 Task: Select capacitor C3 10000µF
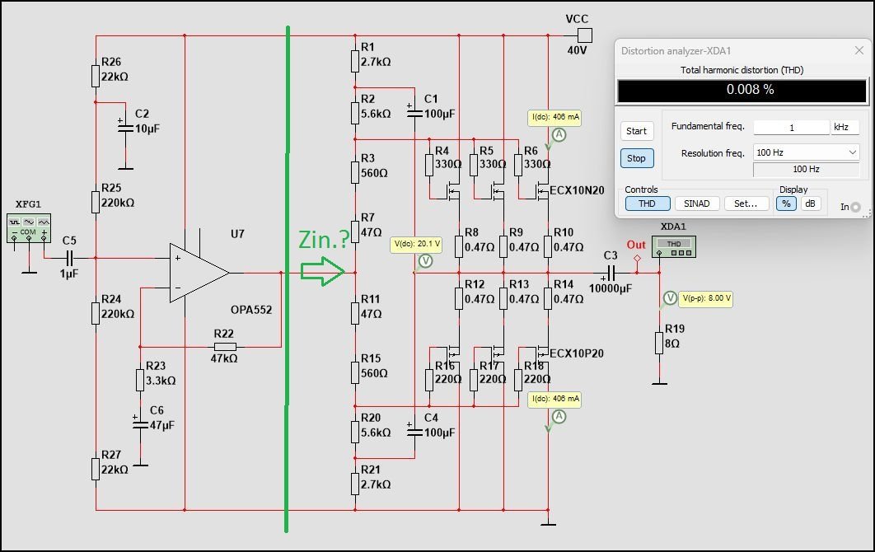pos(611,273)
